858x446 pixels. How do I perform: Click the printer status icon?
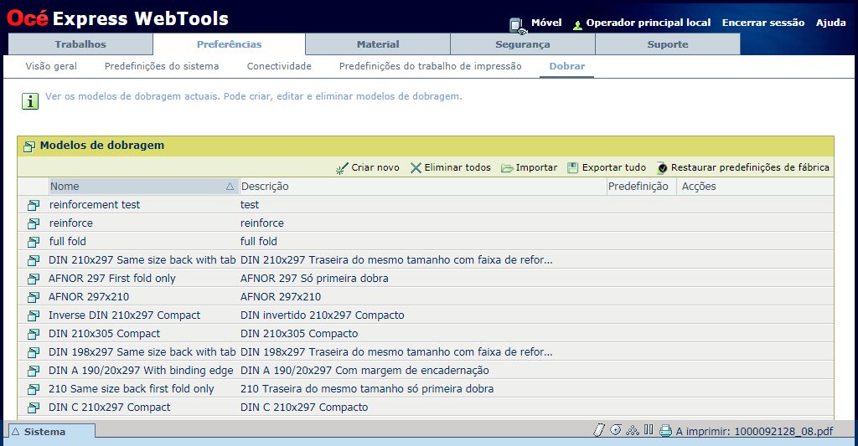pyautogui.click(x=665, y=431)
